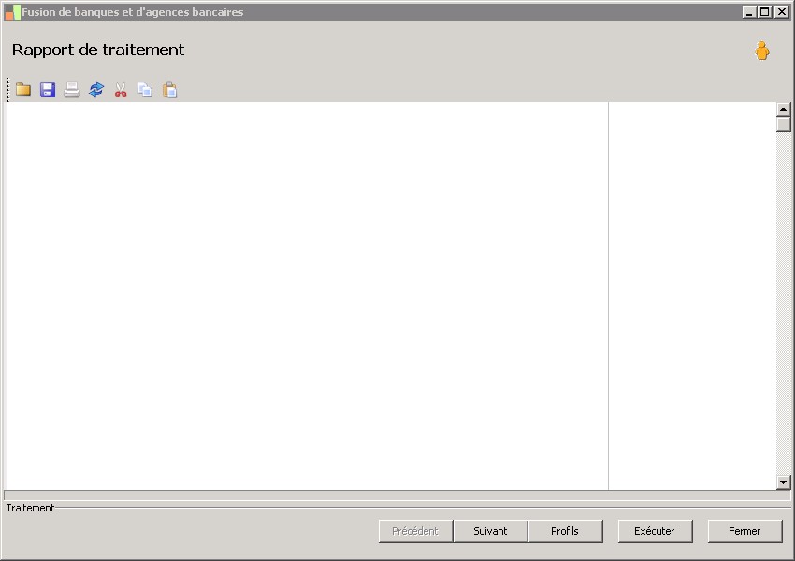Open a report file with folder icon
Viewport: 795px width, 561px height.
tap(23, 90)
